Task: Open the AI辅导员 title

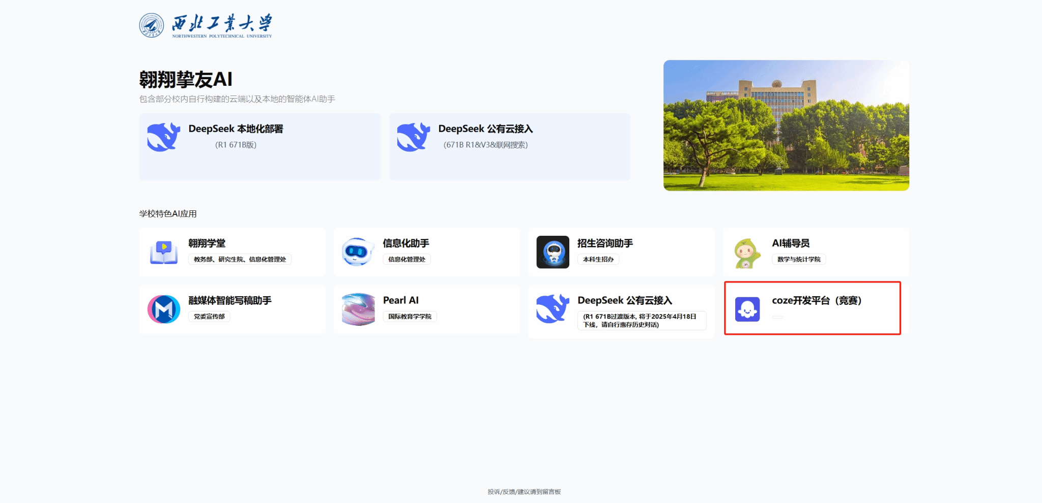Action: (x=791, y=243)
